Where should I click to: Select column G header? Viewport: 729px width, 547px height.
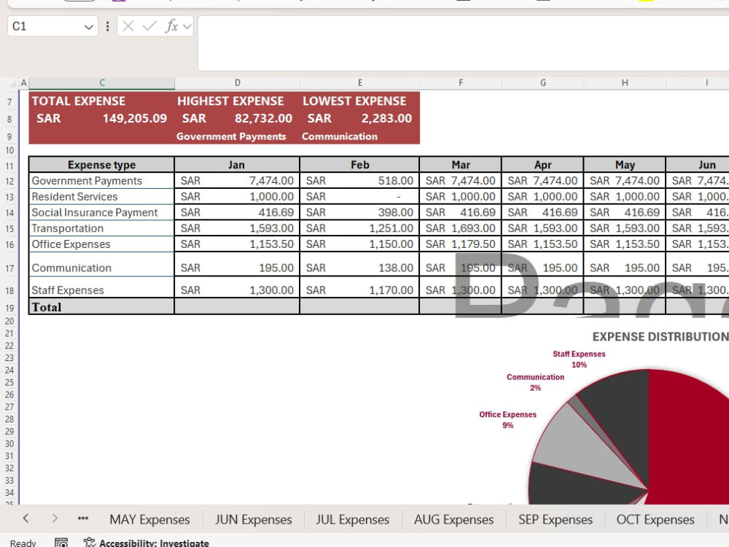[543, 83]
